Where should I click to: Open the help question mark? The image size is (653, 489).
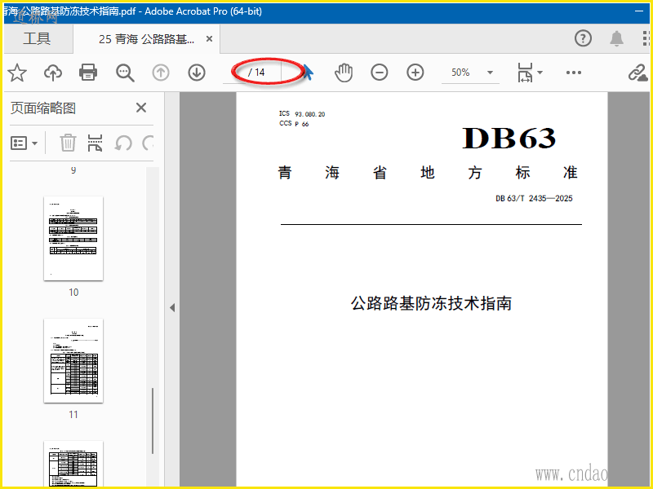tap(583, 38)
